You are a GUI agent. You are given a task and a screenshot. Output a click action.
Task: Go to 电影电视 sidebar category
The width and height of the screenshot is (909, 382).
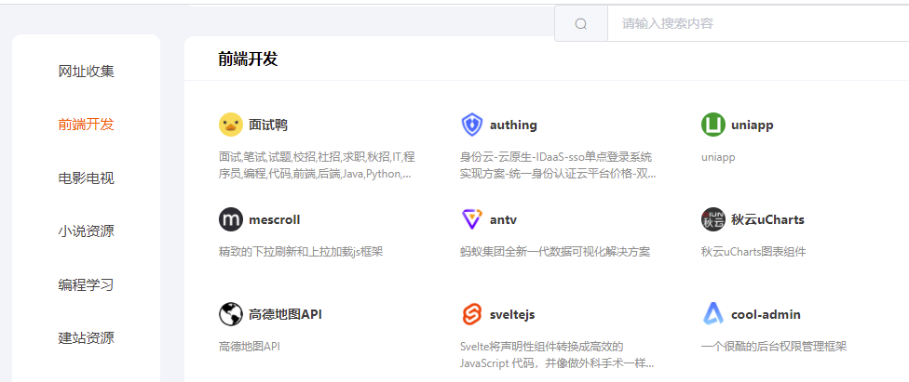point(87,178)
